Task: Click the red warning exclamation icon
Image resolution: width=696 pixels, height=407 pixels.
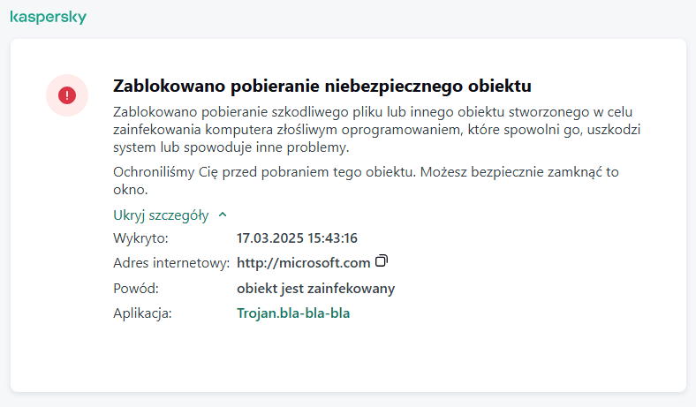Action: pos(67,94)
